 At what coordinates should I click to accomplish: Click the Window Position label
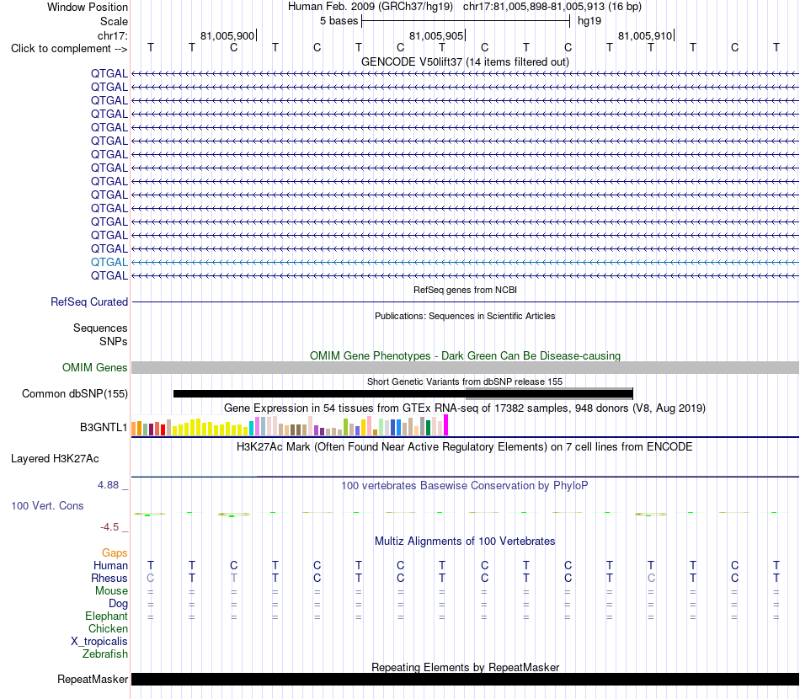point(88,7)
